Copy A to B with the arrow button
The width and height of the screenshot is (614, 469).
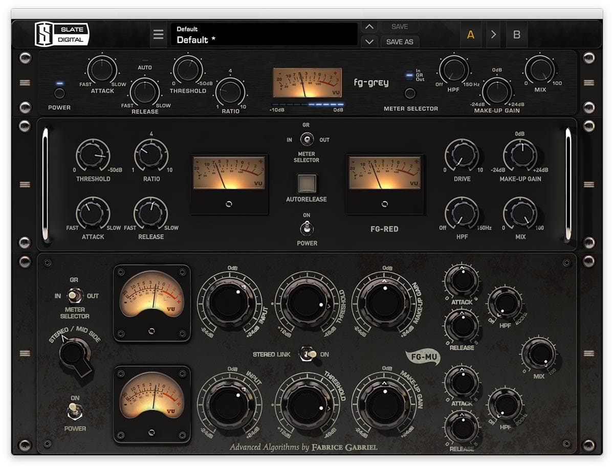pos(494,35)
